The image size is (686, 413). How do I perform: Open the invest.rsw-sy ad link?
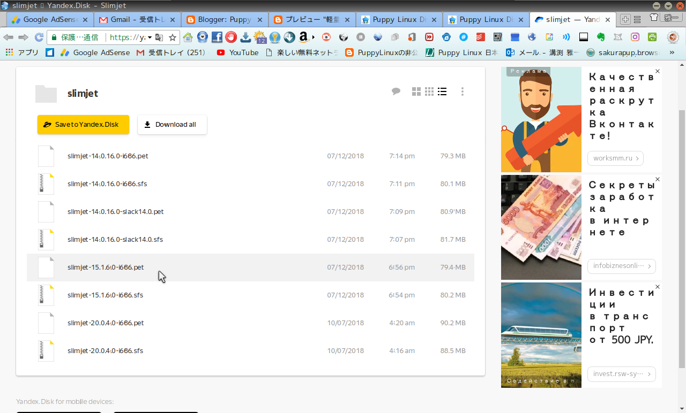[621, 374]
